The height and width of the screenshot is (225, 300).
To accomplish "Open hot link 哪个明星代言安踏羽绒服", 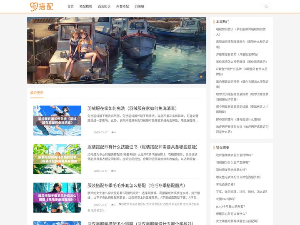I will point(242,109).
